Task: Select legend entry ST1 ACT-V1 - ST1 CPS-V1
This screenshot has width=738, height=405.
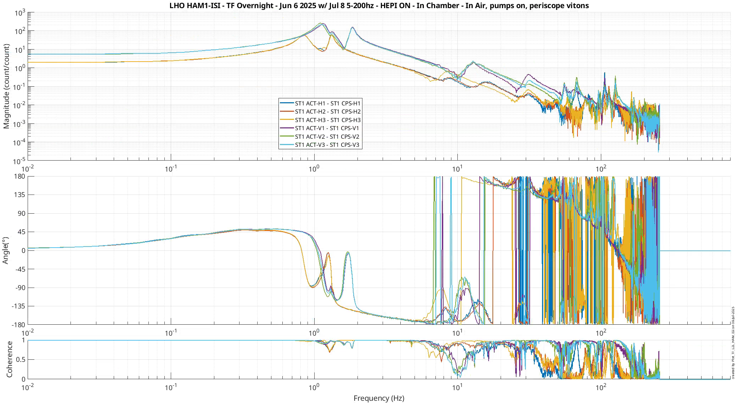Action: pyautogui.click(x=327, y=128)
